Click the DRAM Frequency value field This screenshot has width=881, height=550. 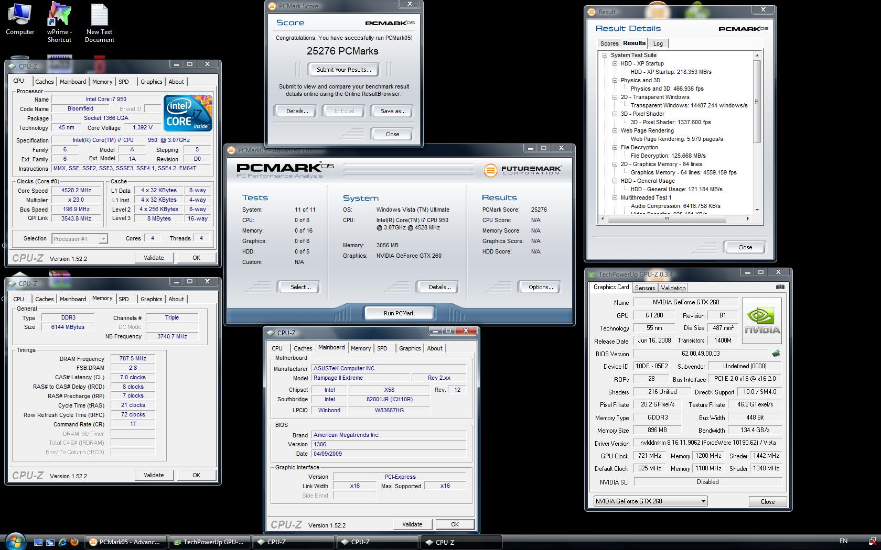pyautogui.click(x=133, y=359)
